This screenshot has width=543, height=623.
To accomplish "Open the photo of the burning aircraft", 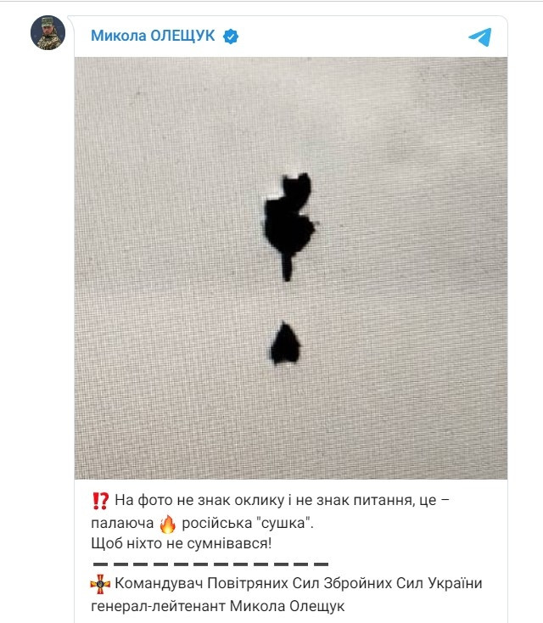I will coord(291,268).
